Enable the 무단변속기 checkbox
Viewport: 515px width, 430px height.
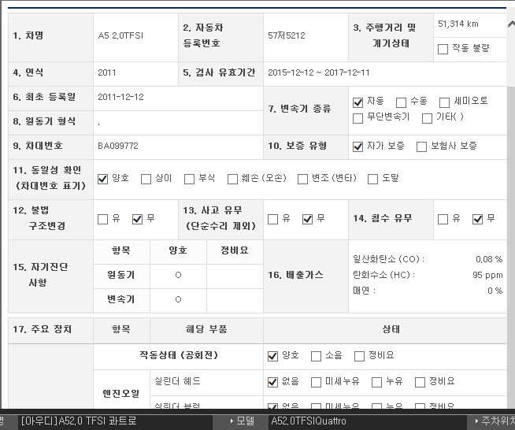358,117
